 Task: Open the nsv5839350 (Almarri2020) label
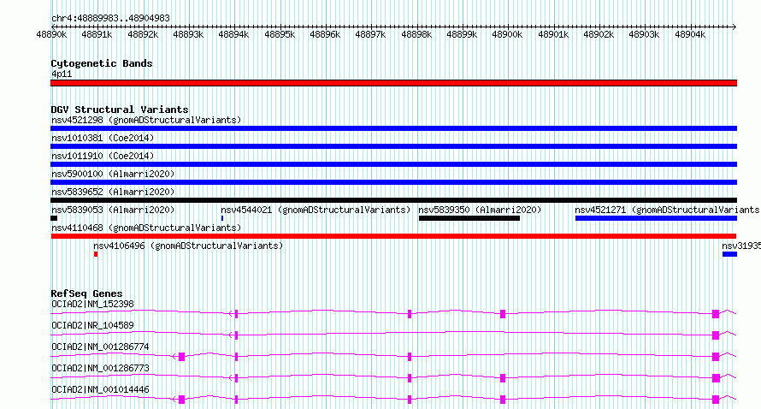(480, 210)
